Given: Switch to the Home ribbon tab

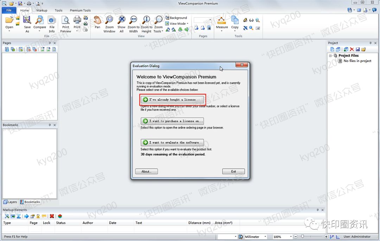Looking at the screenshot, I should pos(25,11).
